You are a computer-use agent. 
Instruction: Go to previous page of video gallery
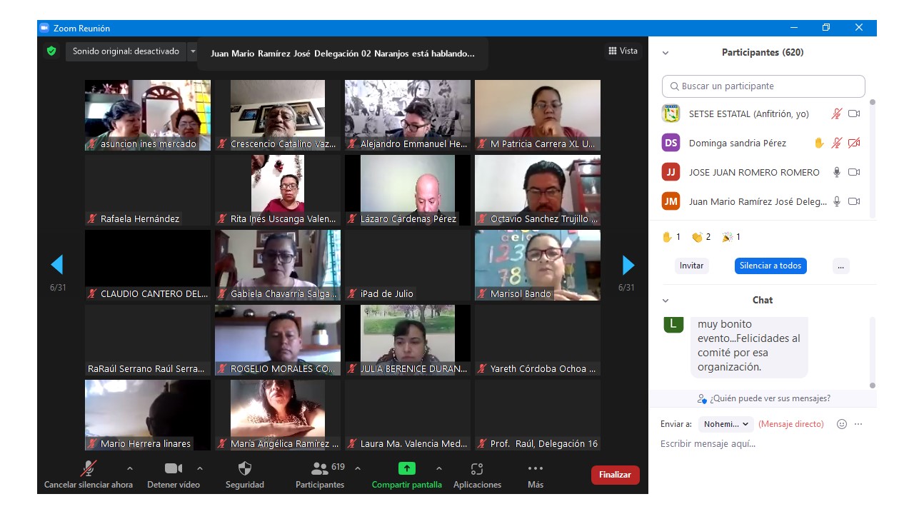57,266
